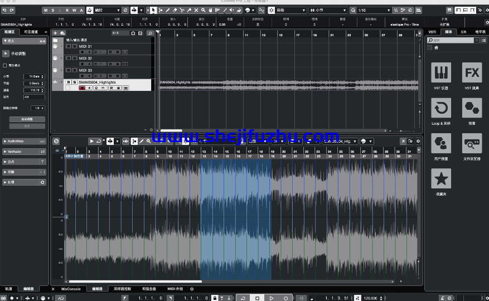Open the MixConsole tab

coord(71,289)
